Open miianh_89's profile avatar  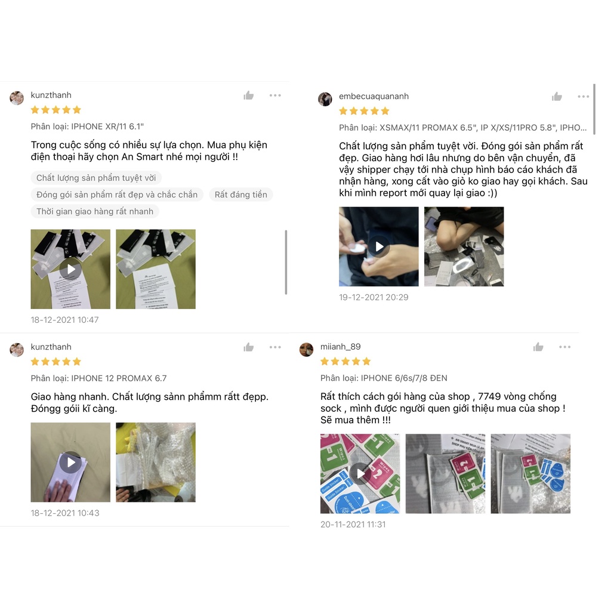pyautogui.click(x=306, y=350)
